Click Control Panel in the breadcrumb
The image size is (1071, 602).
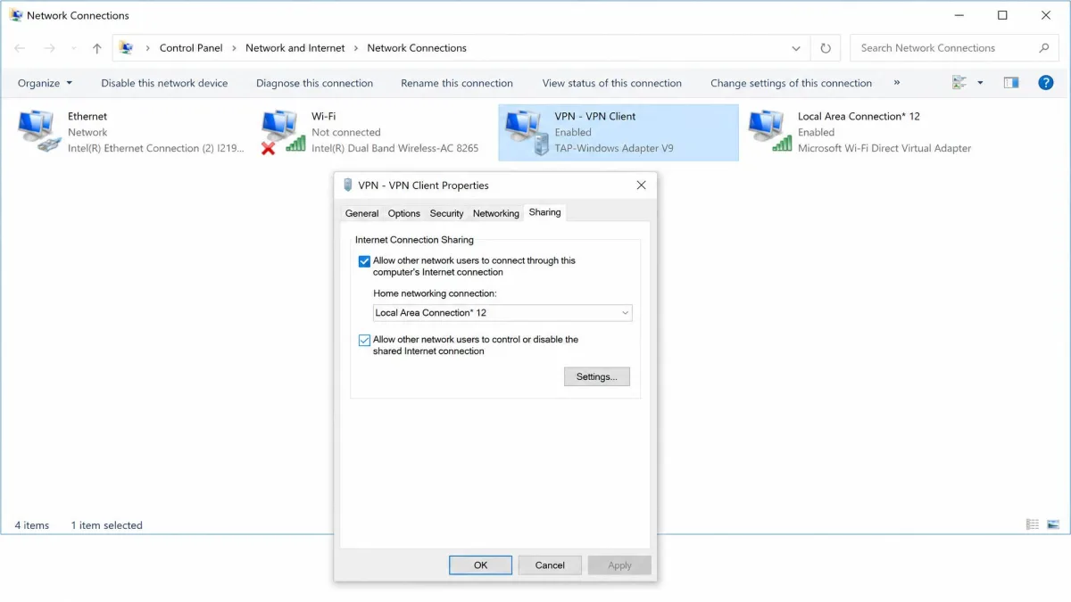click(191, 48)
